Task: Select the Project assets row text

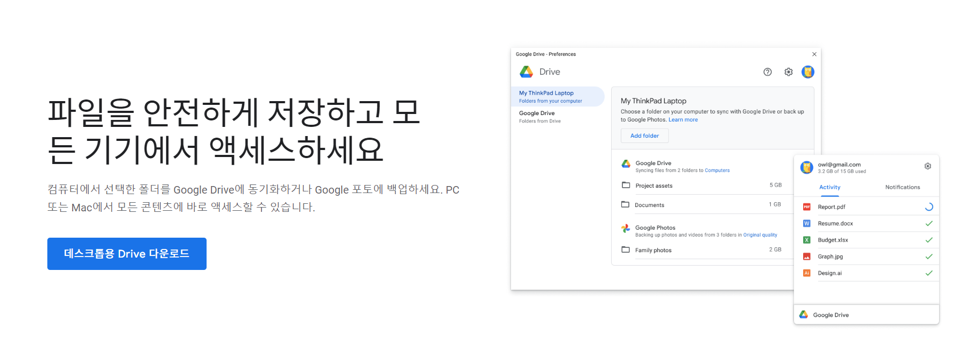Action: click(654, 186)
